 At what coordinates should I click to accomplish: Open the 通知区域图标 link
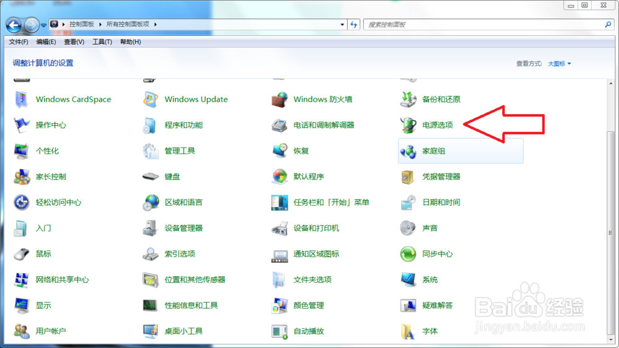[x=316, y=254]
